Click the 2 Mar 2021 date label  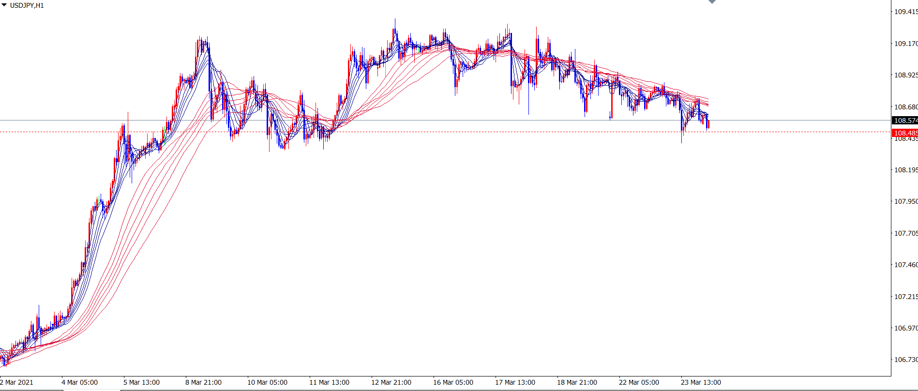17,382
